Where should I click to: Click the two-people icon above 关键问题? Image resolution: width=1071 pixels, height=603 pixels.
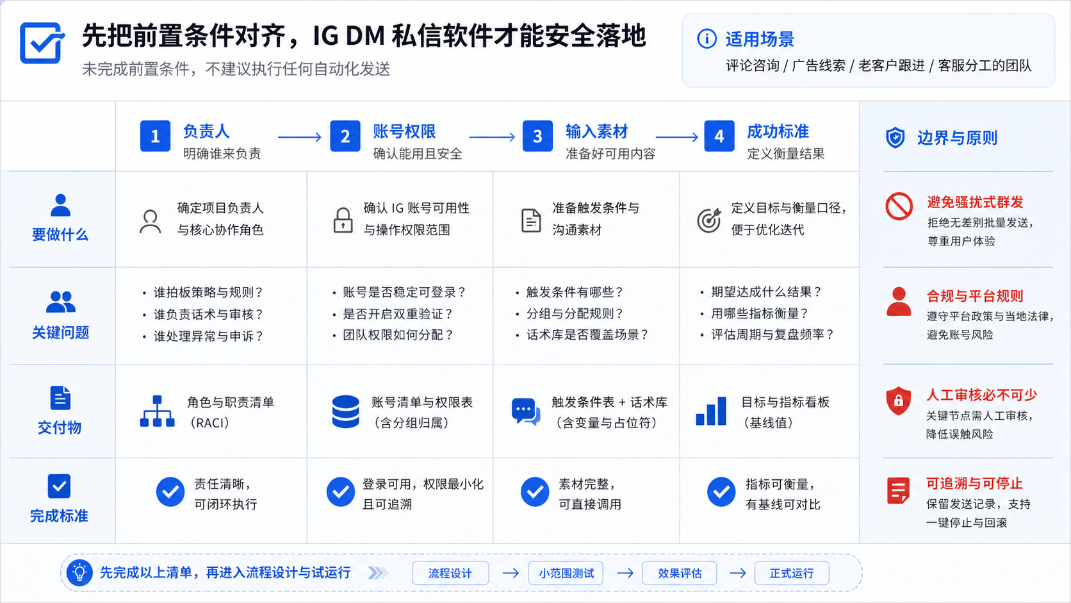tap(61, 302)
